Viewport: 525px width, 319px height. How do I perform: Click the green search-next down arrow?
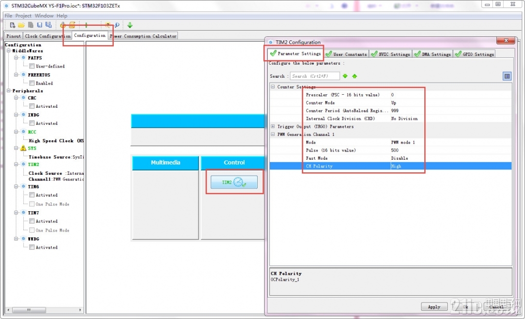tap(345, 76)
